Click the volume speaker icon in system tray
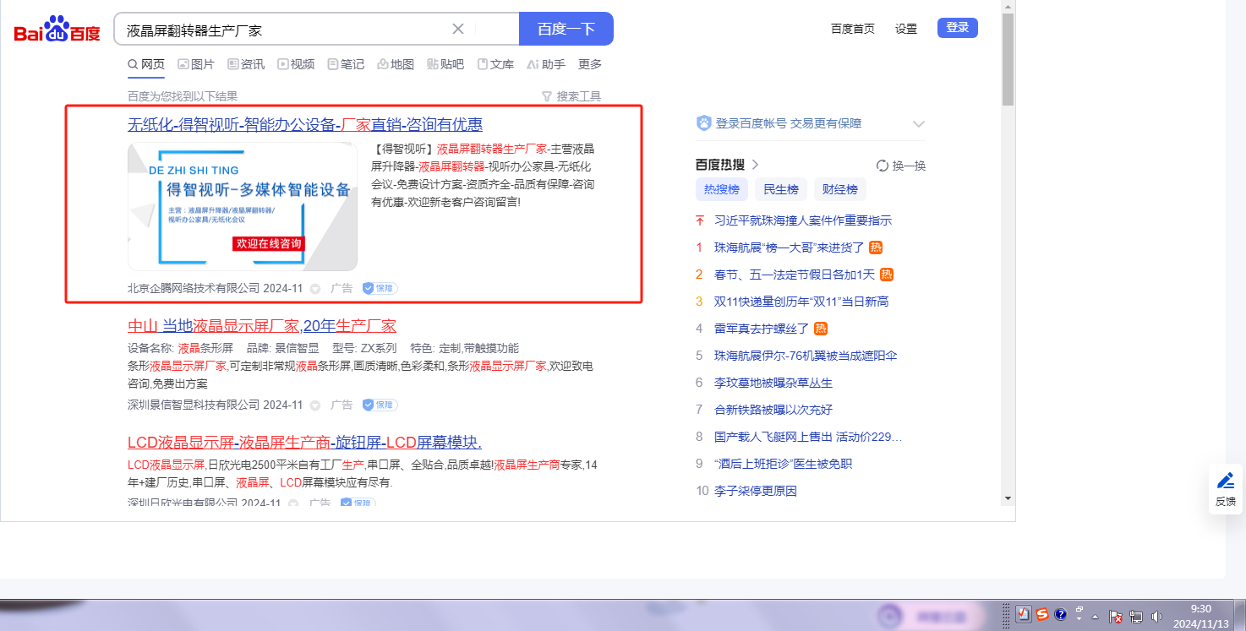1246x631 pixels. pos(1156,617)
